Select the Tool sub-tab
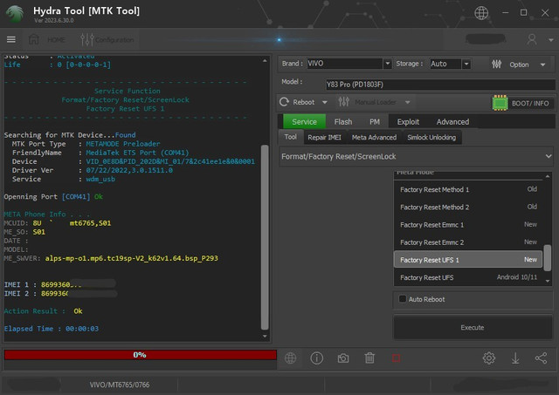The image size is (559, 395). (x=291, y=137)
